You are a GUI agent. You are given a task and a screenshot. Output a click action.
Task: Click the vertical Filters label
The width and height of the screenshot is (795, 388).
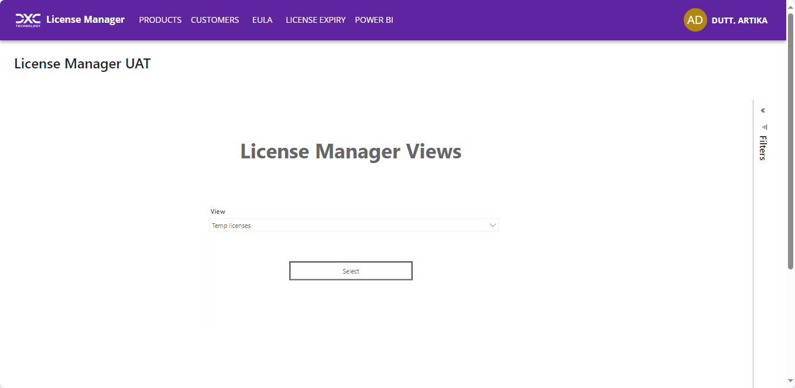pos(763,148)
